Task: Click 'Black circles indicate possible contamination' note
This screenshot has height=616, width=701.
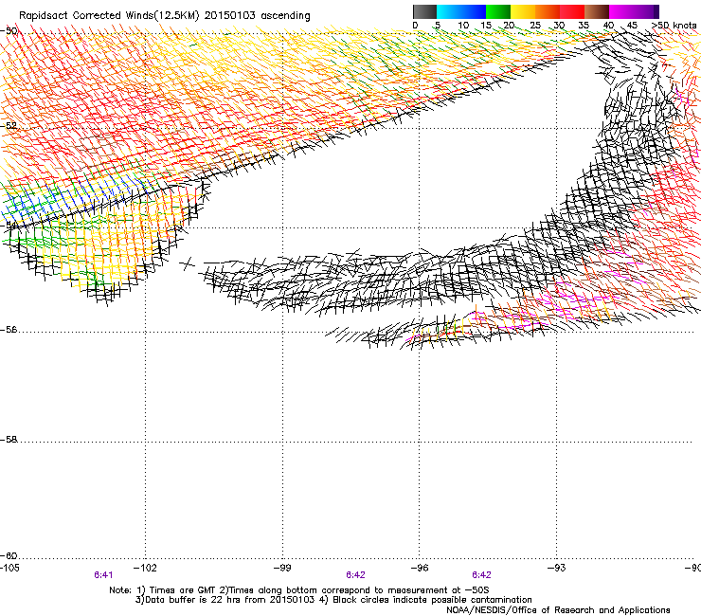Action: [x=432, y=600]
